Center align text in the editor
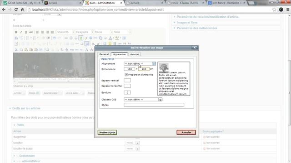 tap(42, 32)
